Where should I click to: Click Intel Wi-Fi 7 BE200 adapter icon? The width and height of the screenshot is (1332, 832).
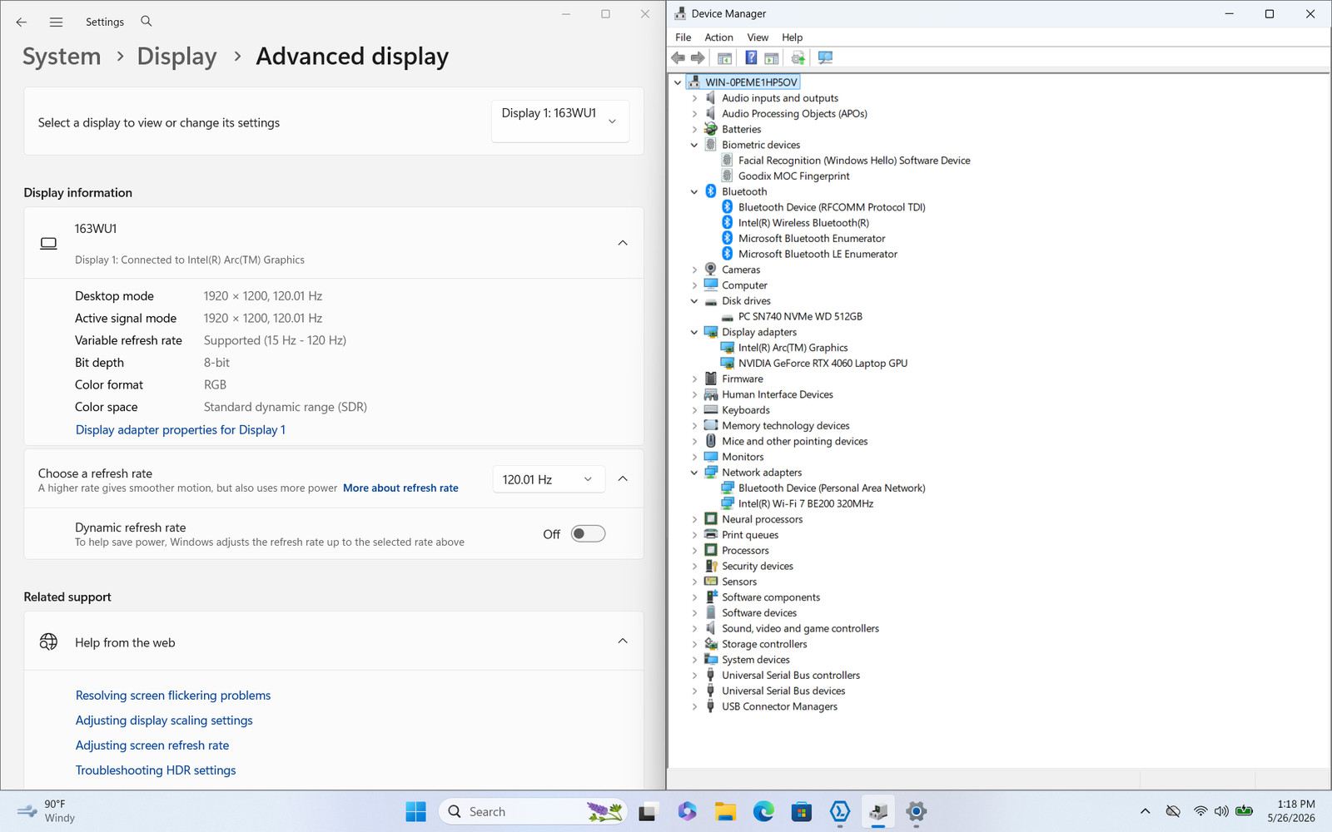click(728, 503)
